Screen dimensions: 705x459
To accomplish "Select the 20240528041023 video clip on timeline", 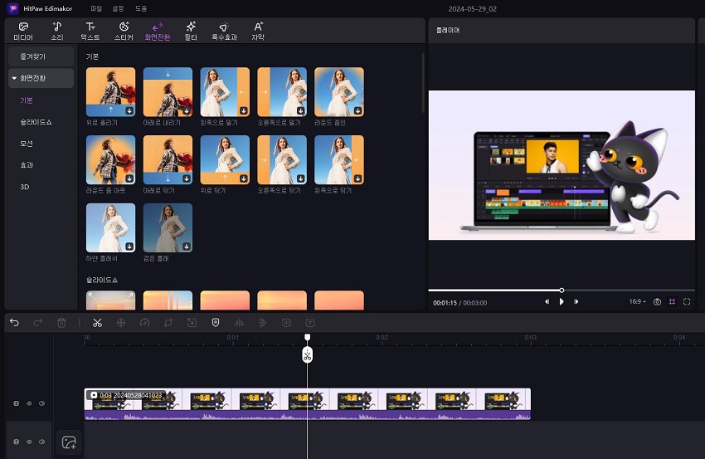I will coord(308,404).
